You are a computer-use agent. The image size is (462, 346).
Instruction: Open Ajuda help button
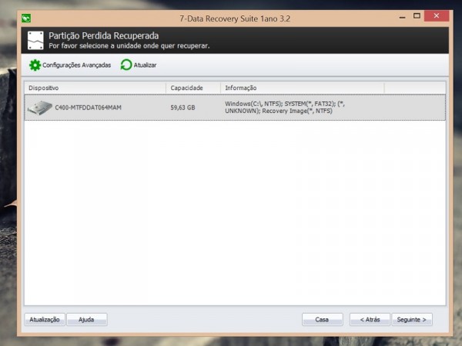point(86,320)
